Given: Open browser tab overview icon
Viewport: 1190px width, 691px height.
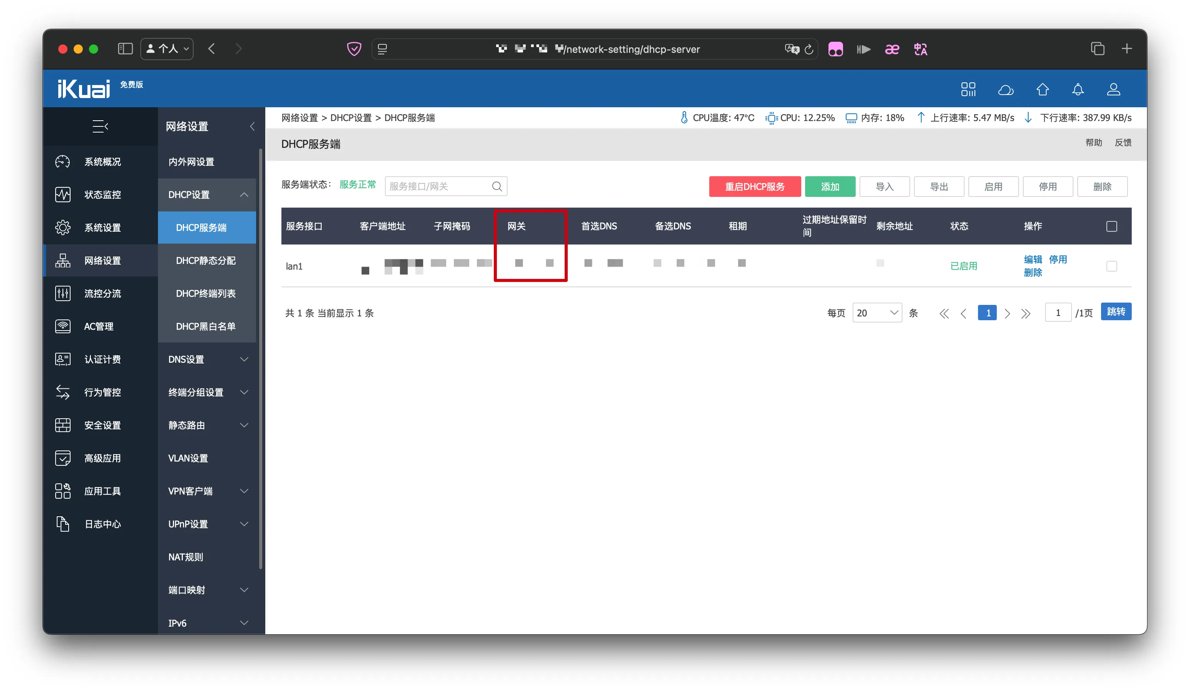Looking at the screenshot, I should 1098,49.
